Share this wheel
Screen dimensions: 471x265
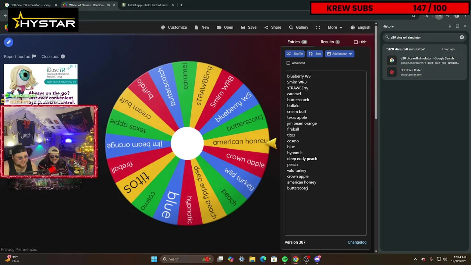point(273,27)
